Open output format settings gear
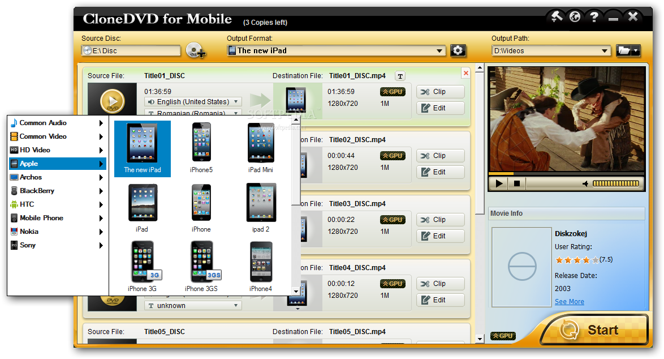The image size is (664, 359). (x=458, y=50)
